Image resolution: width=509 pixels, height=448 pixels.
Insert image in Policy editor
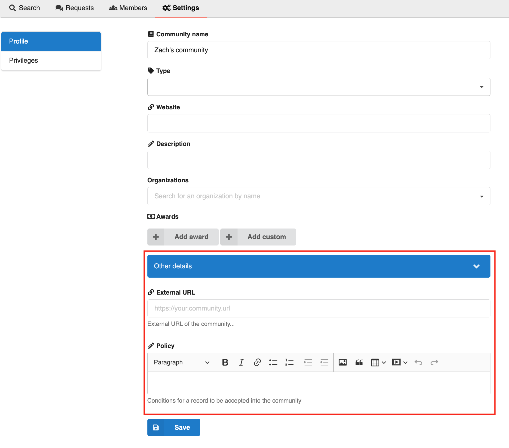click(x=343, y=362)
